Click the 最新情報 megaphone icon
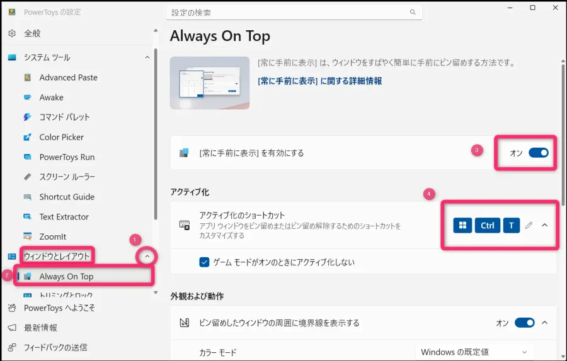This screenshot has height=361, width=567. 12,328
